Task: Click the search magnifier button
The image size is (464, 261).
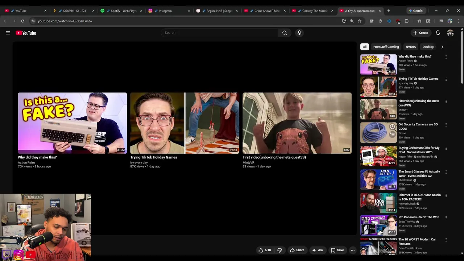Action: (285, 33)
